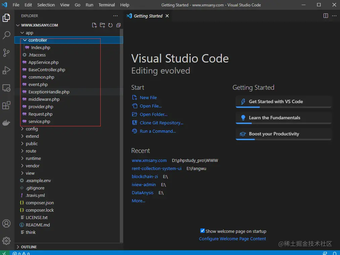Split the editor right
The height and width of the screenshot is (255, 340).
(326, 16)
